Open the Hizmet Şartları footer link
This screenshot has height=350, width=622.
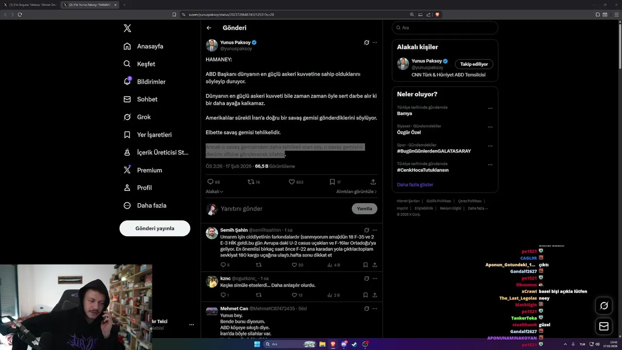408,201
